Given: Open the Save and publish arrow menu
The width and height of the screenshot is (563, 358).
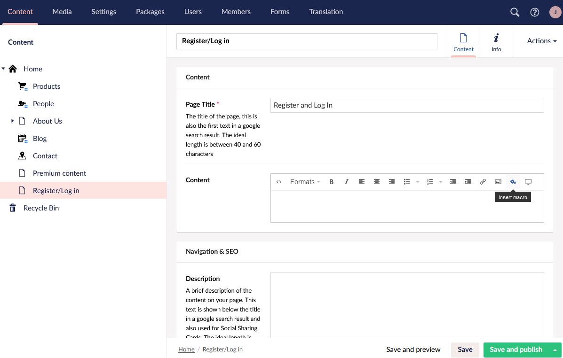Looking at the screenshot, I should pos(555,350).
